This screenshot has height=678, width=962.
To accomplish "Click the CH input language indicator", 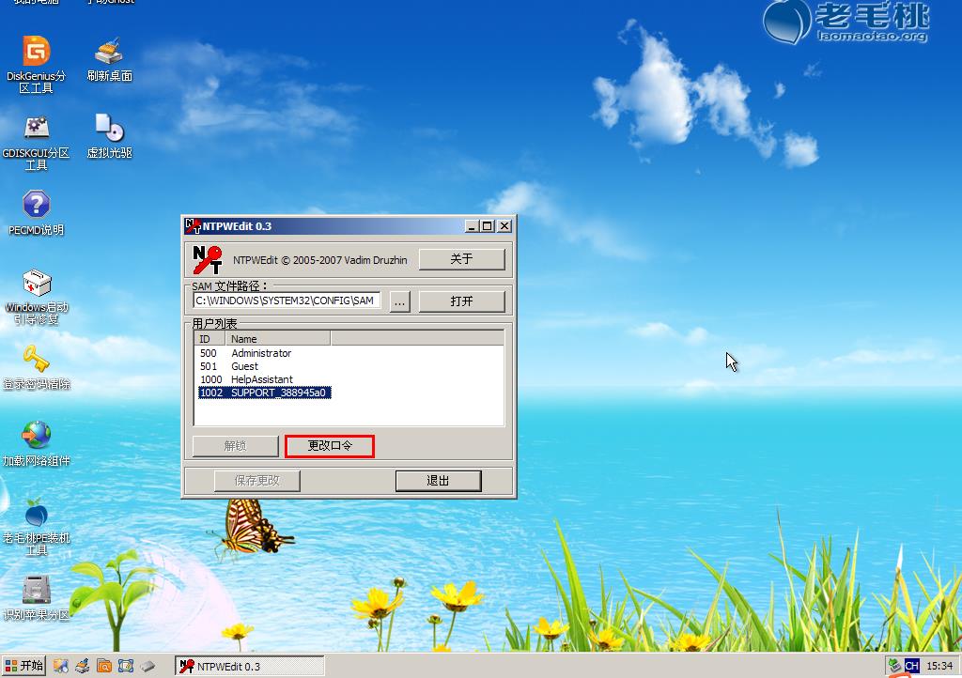I will (x=911, y=666).
